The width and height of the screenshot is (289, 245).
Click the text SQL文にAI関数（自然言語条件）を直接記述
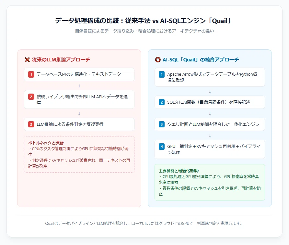pyautogui.click(x=209, y=102)
